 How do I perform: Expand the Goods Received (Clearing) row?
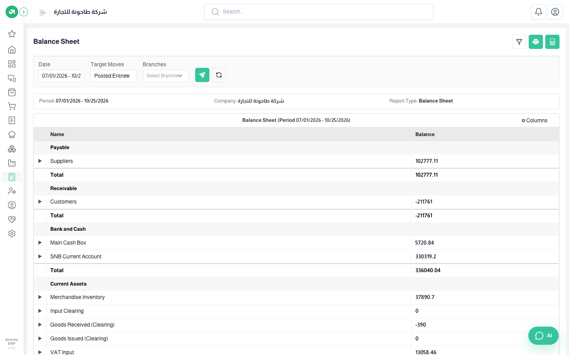[40, 325]
